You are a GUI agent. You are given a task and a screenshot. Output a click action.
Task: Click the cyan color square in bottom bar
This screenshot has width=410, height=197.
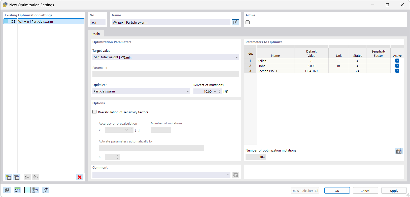[27, 190]
